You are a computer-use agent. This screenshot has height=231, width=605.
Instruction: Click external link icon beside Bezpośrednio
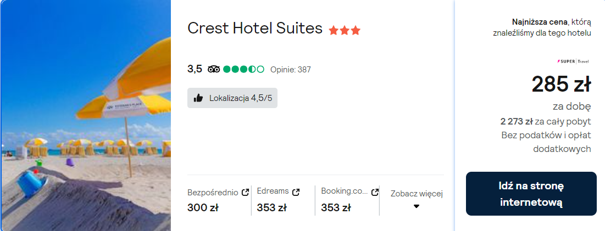coord(245,192)
